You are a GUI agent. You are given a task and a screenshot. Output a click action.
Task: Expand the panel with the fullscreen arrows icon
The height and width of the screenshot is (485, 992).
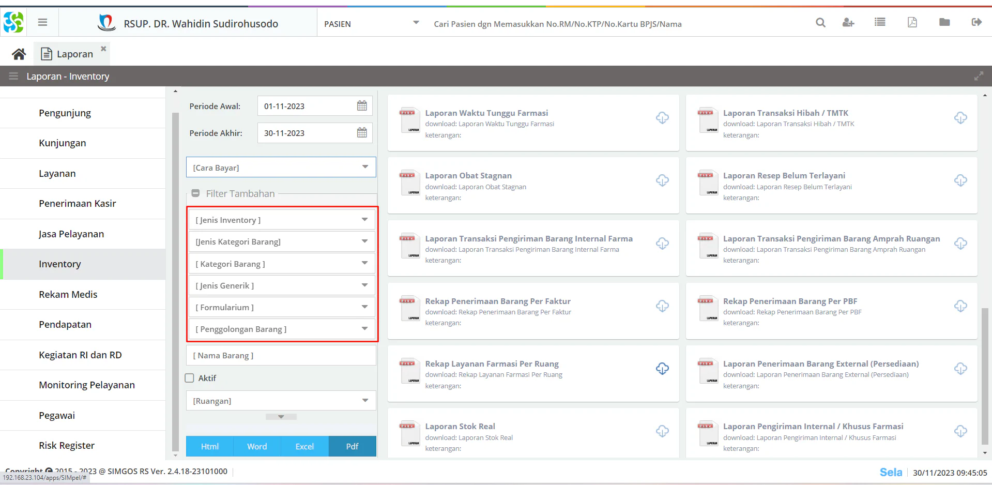coord(979,76)
